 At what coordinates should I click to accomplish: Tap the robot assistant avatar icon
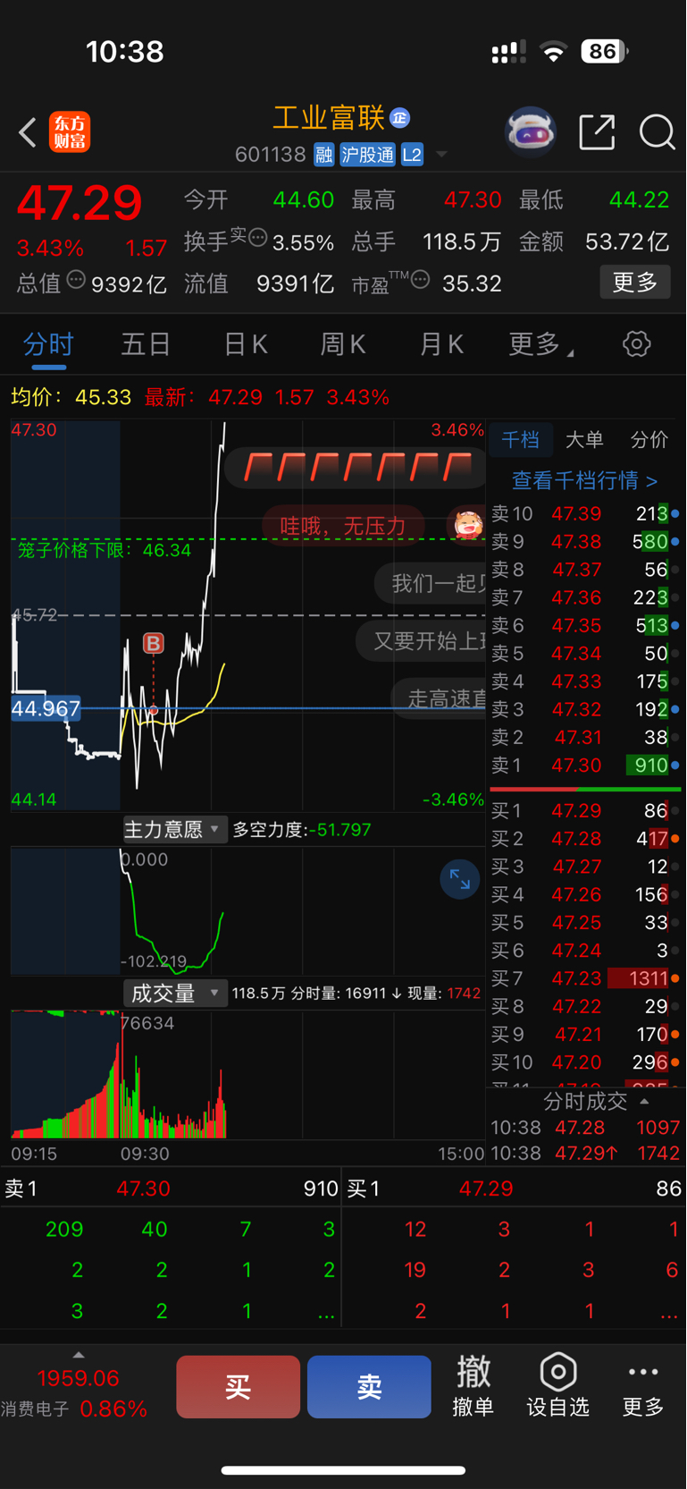coord(531,132)
